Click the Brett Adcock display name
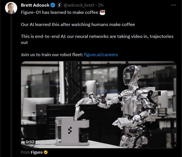This screenshot has height=157, width=182. tap(35, 5)
